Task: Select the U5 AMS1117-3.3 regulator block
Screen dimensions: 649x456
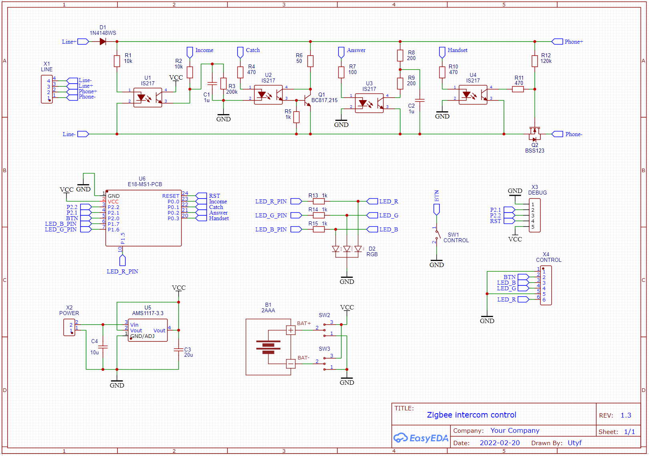Action: 148,330
